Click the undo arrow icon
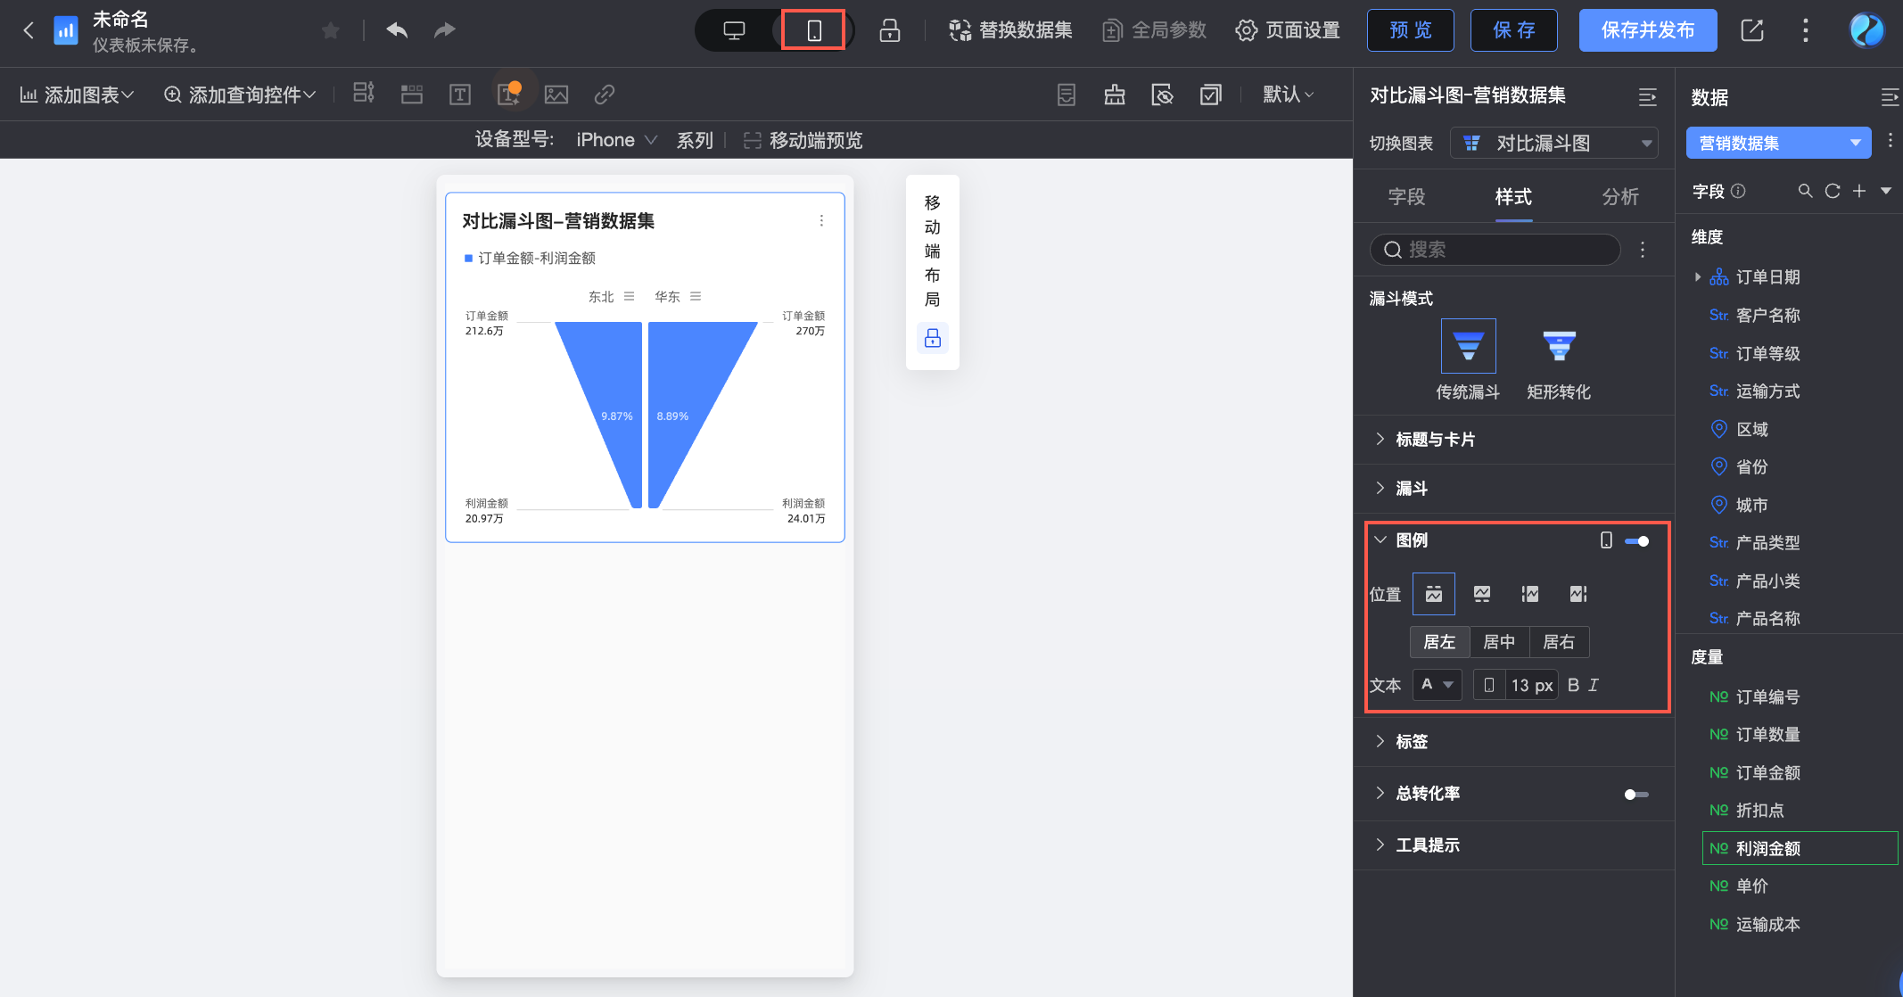 coord(397,30)
